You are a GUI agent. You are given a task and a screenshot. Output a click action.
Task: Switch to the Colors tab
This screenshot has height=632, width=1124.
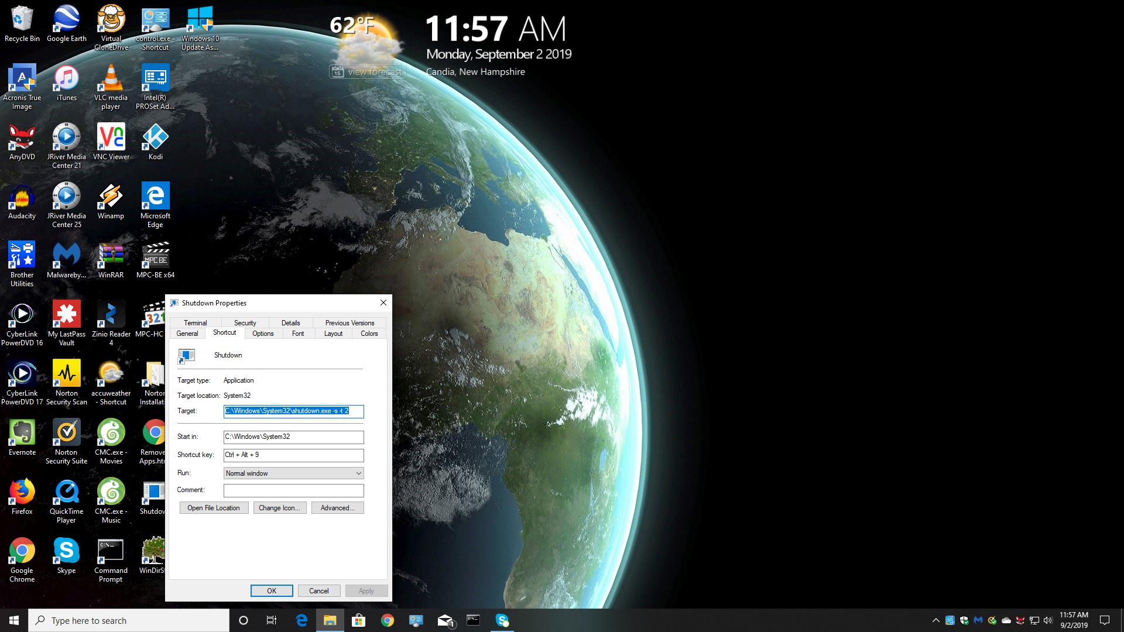[369, 334]
